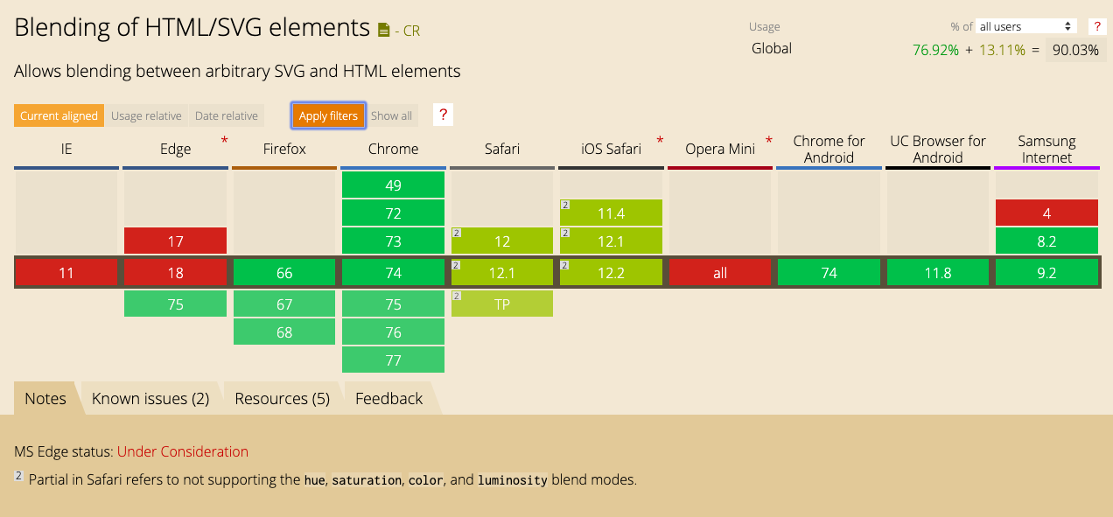
Task: Click the footnote 2 marker on Safari TP cell
Action: point(457,296)
